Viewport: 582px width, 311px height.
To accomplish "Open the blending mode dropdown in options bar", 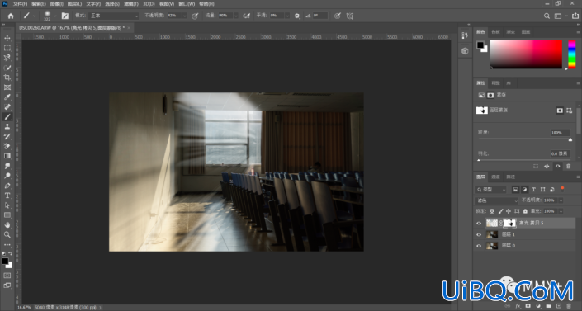I will (113, 16).
